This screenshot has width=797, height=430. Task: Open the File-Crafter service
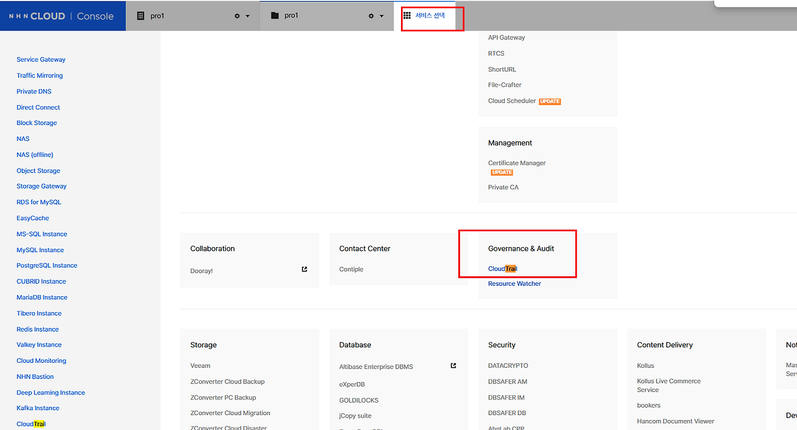505,85
